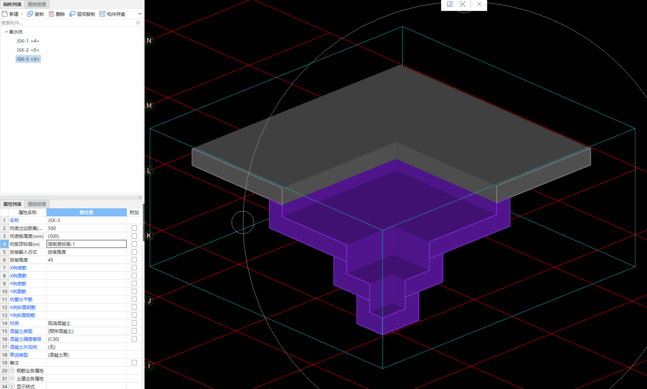Toggle 附加 checkbox for 坑壁水平筋
647x389 pixels.
coord(134,299)
